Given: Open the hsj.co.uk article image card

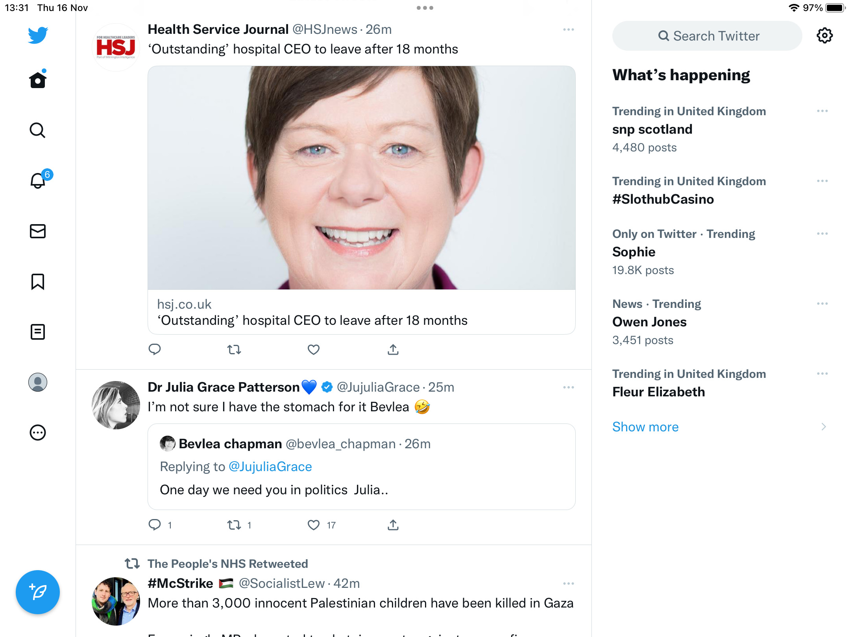Looking at the screenshot, I should 362,200.
